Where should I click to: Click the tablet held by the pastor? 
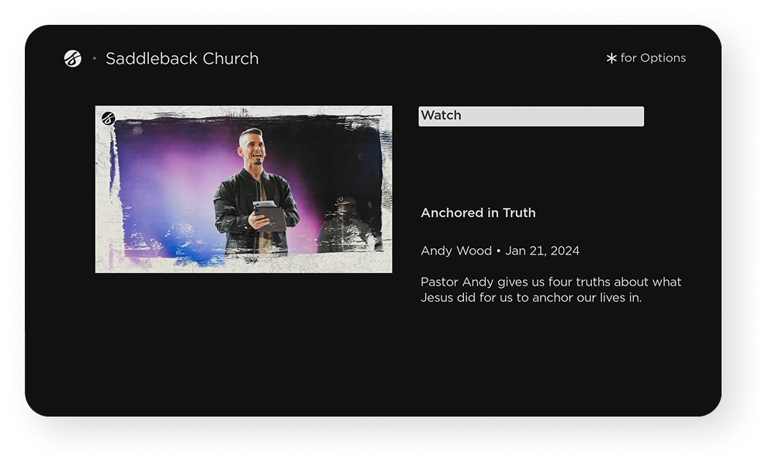coord(266,215)
